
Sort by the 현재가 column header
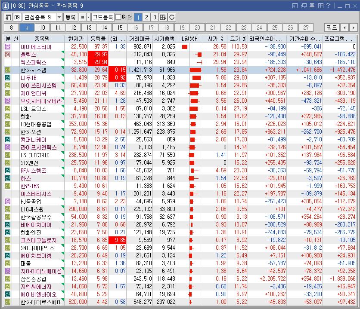(x=76, y=39)
